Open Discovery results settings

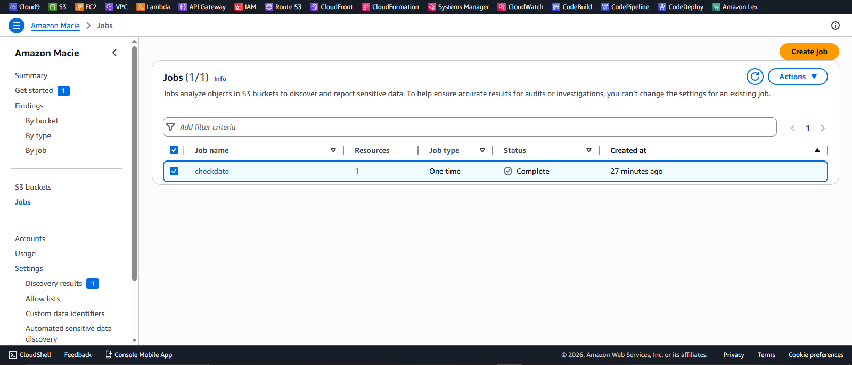tap(54, 284)
